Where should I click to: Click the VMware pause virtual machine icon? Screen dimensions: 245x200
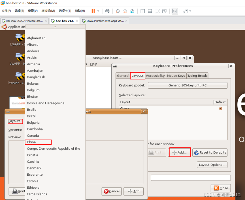pyautogui.click(x=93, y=11)
